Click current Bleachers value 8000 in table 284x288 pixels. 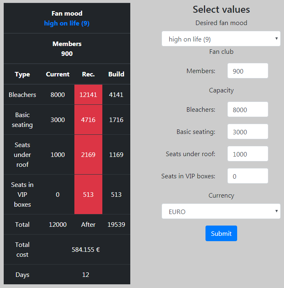(58, 95)
